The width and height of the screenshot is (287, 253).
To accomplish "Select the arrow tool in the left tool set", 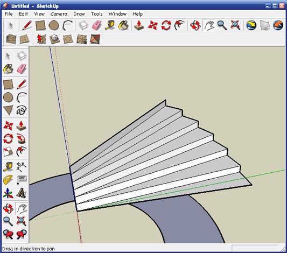I will click(x=8, y=56).
